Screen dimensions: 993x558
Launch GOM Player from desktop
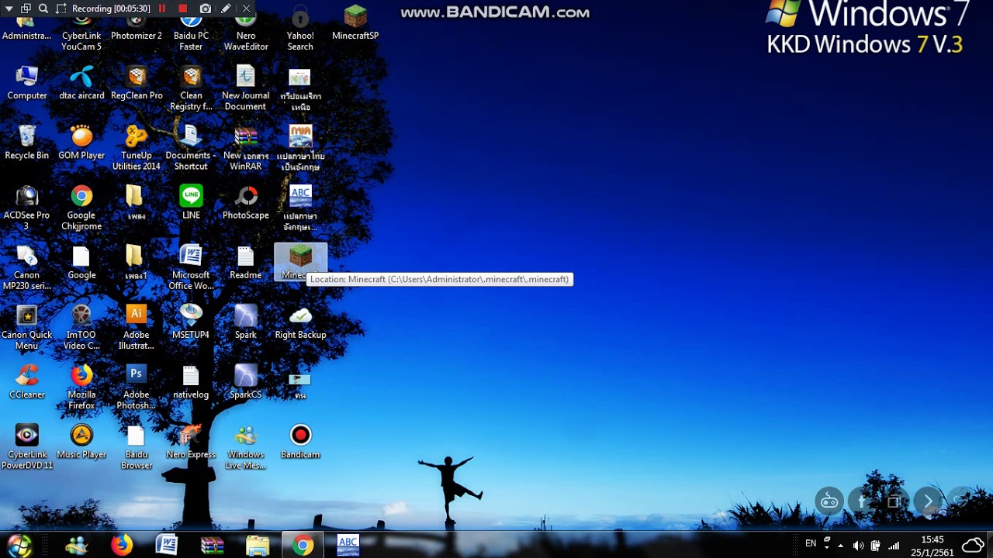click(x=81, y=143)
